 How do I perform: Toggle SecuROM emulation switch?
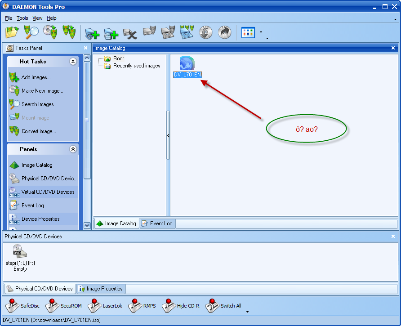[63, 306]
